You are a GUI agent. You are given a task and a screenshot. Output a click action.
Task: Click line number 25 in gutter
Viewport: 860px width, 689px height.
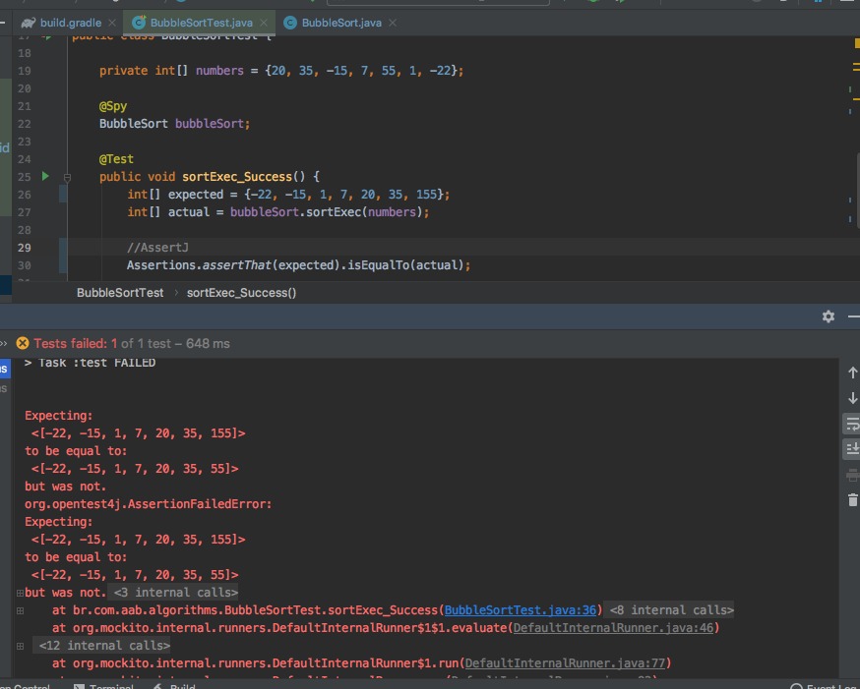[x=25, y=177]
